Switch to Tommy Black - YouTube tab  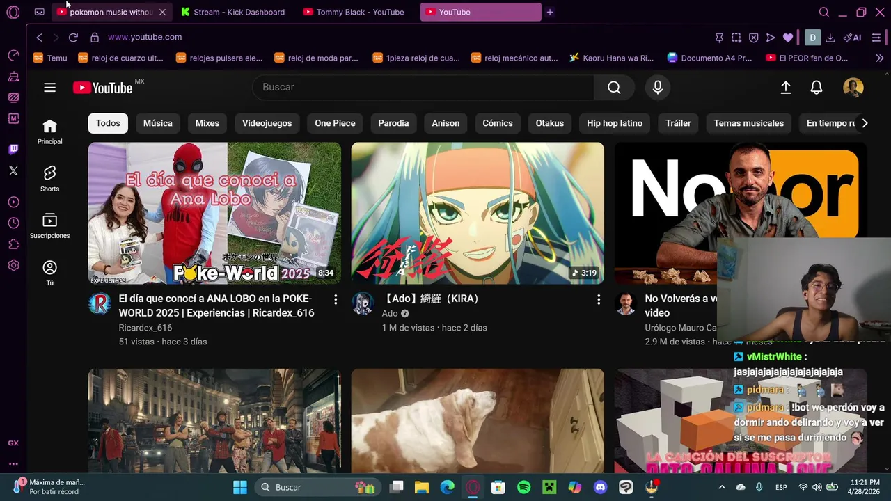tap(354, 12)
